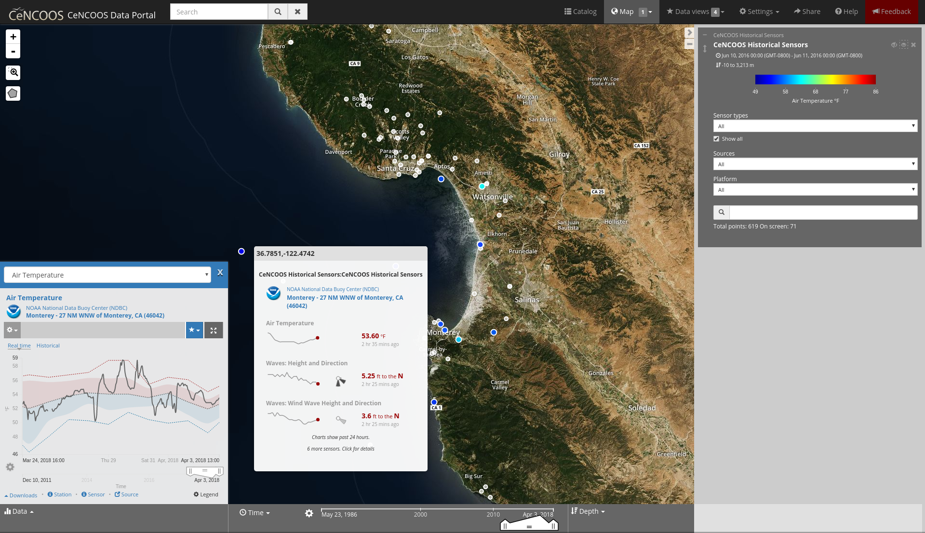Switch to the Historical tab
Image resolution: width=925 pixels, height=533 pixels.
48,346
